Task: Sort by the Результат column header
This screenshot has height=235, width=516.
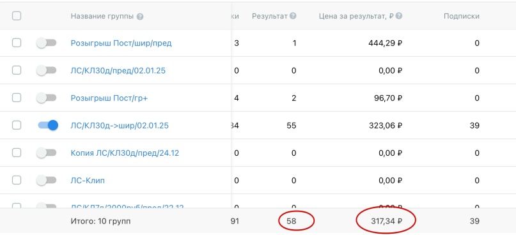Action: coord(270,16)
